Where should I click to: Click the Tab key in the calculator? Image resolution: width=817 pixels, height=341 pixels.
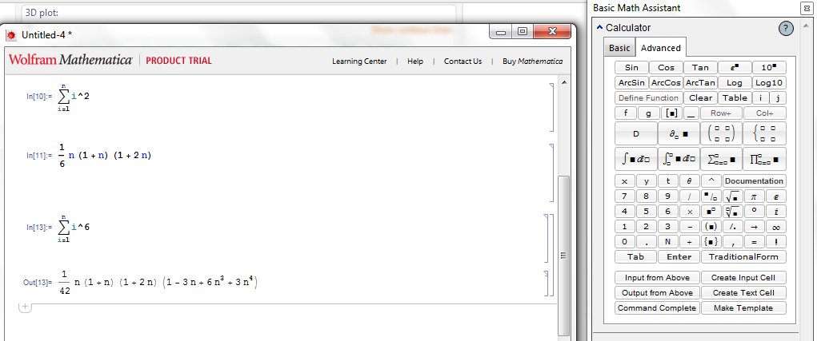[635, 257]
